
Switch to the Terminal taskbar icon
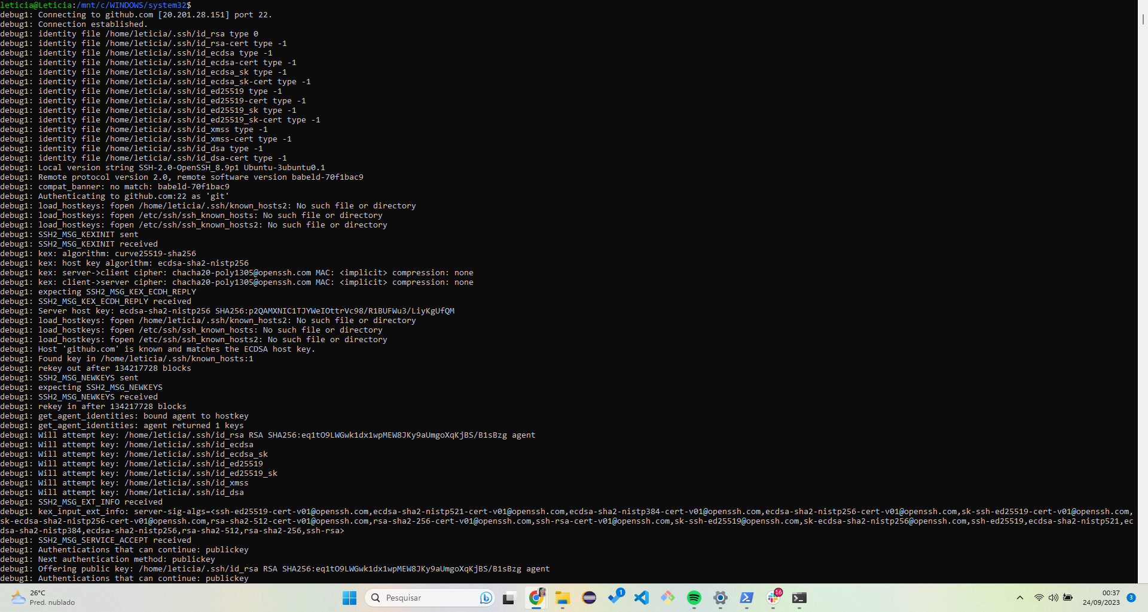click(799, 598)
